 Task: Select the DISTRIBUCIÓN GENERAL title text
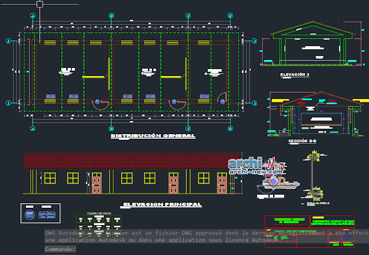click(x=153, y=136)
